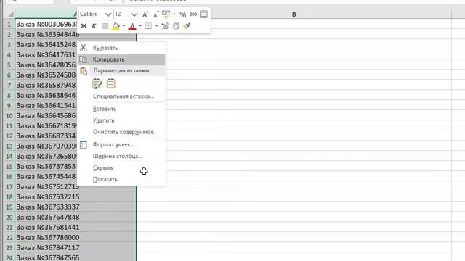Center align the cell text
Image resolution: width=465 pixels, height=261 pixels.
(105, 26)
